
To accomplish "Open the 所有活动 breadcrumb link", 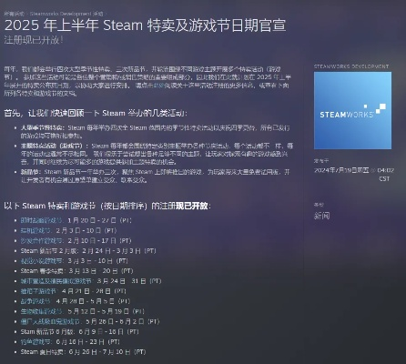I will (x=14, y=14).
